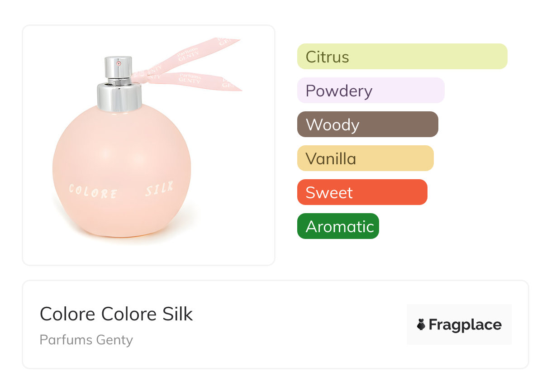Open the Colore Colore Silk title
The width and height of the screenshot is (551, 391).
tap(116, 314)
